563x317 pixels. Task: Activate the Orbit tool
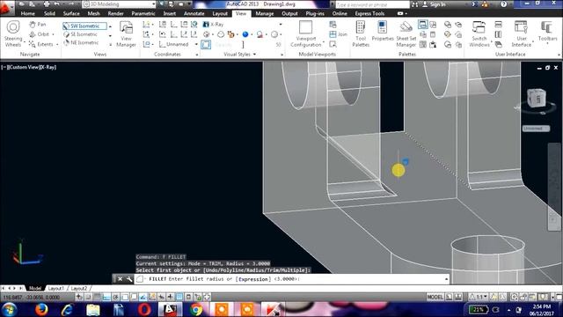(39, 34)
